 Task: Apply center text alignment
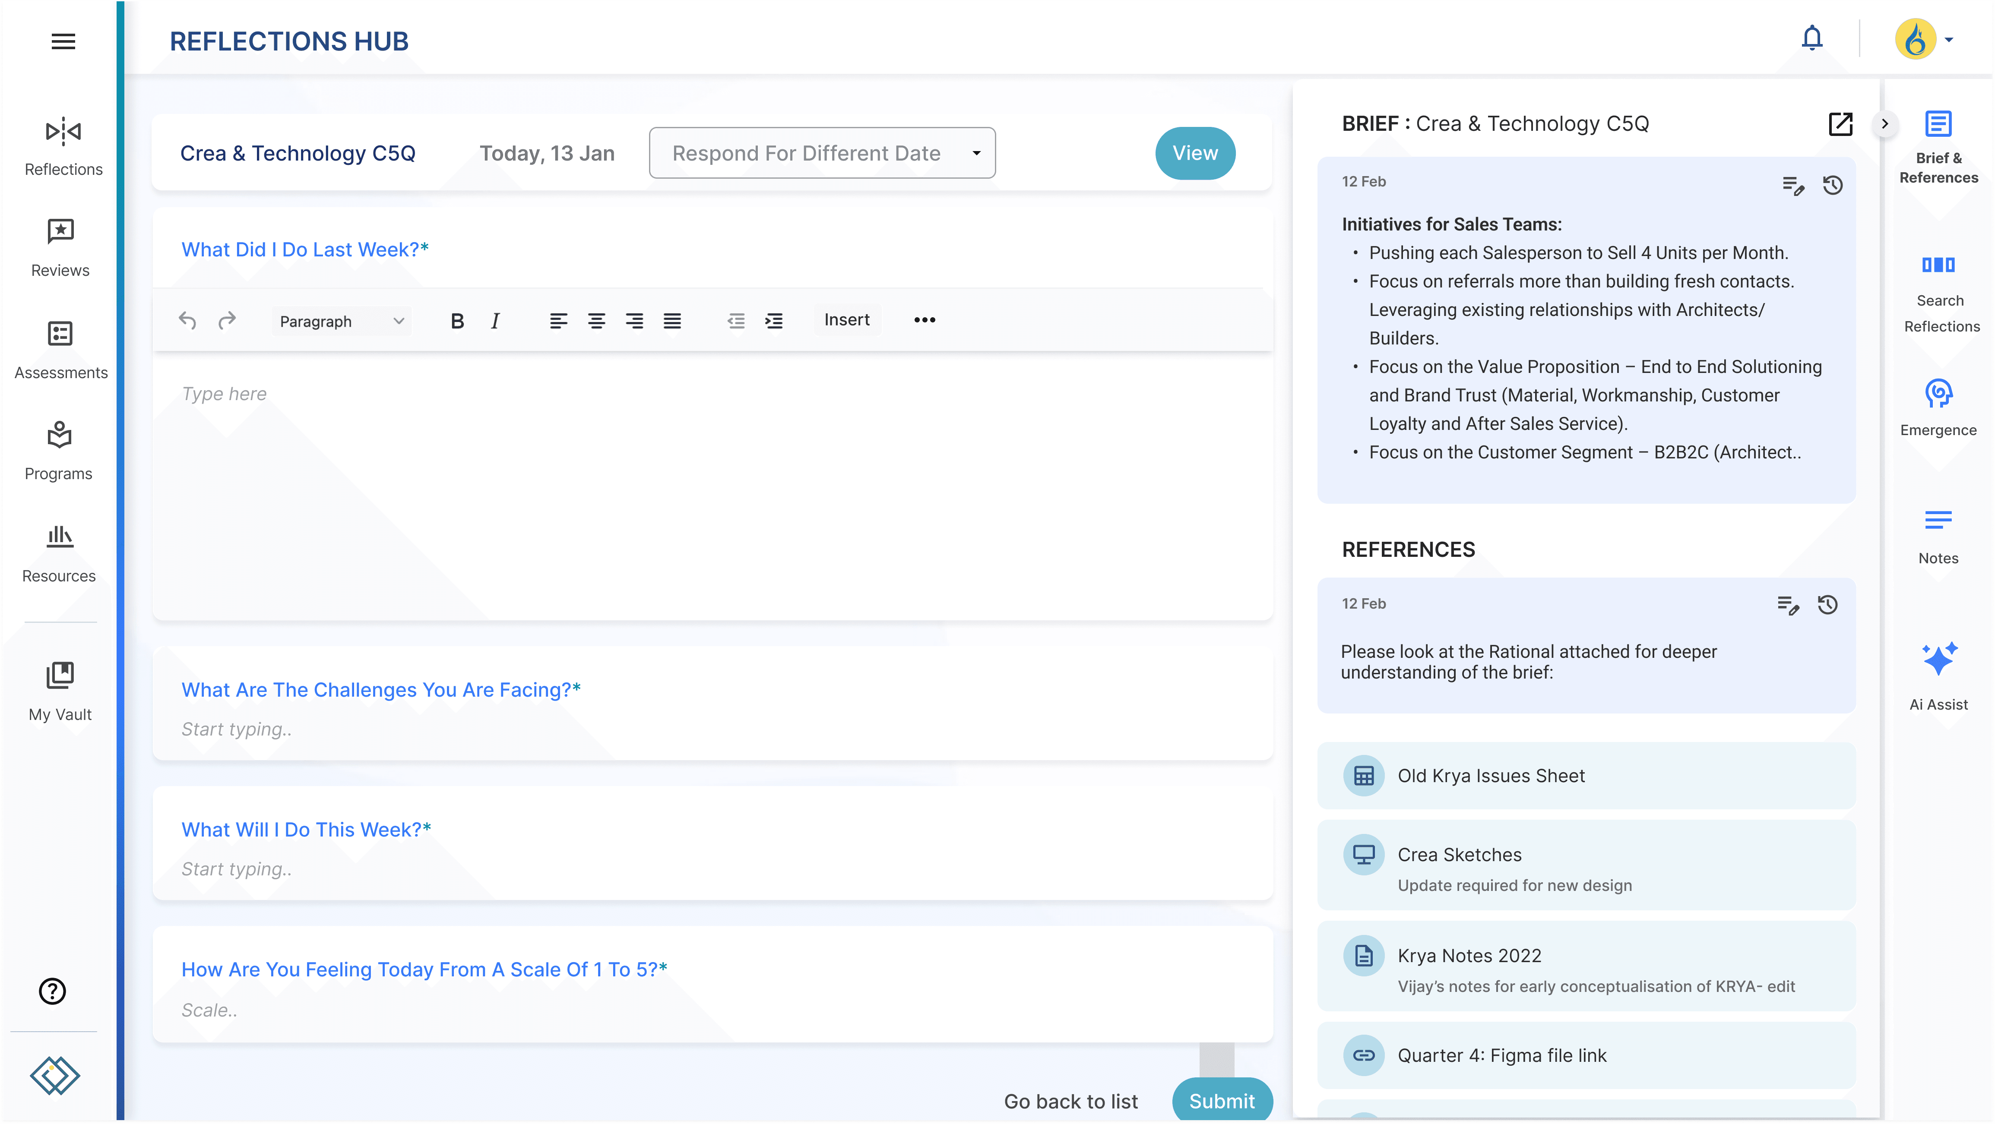595,320
